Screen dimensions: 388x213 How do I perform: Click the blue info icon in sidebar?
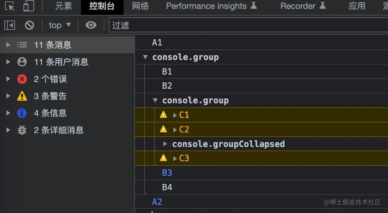(22, 113)
